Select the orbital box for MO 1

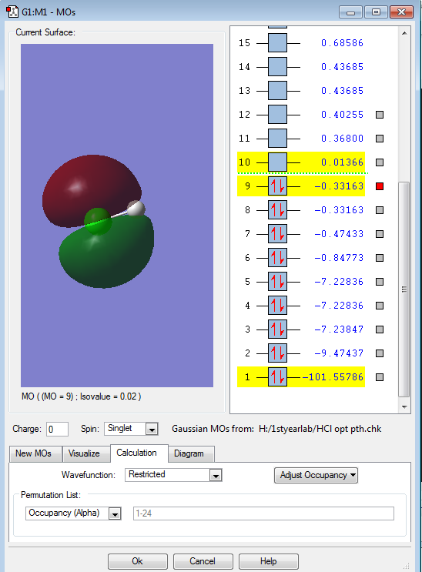[277, 376]
